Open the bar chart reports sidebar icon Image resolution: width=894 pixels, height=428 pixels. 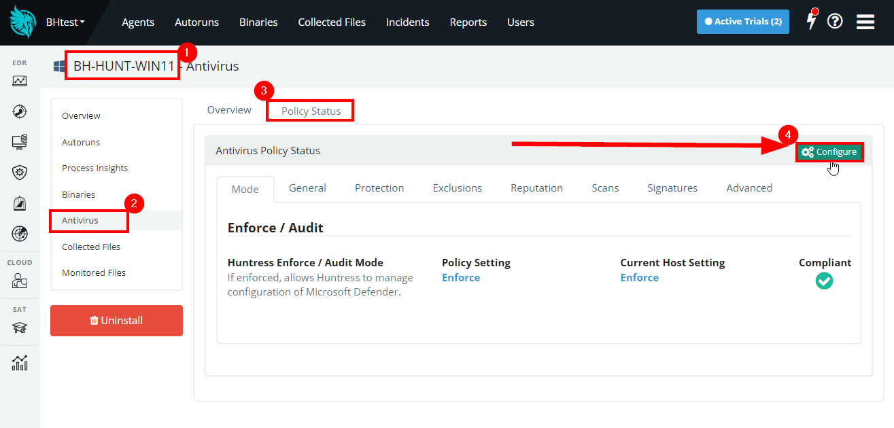(20, 363)
